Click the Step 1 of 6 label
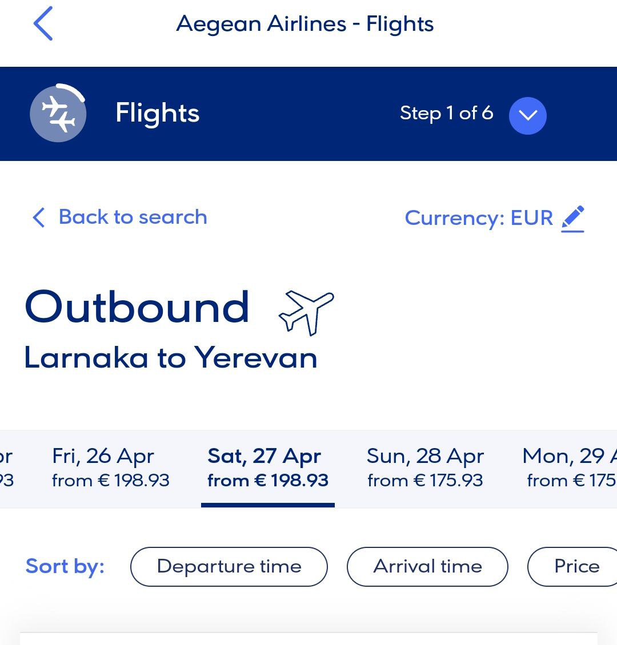617x645 pixels. tap(446, 113)
